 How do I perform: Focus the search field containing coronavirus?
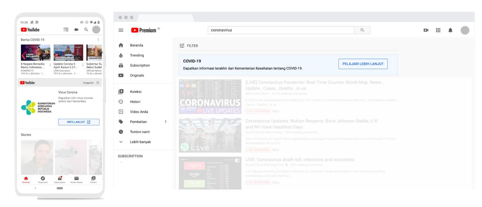281,30
